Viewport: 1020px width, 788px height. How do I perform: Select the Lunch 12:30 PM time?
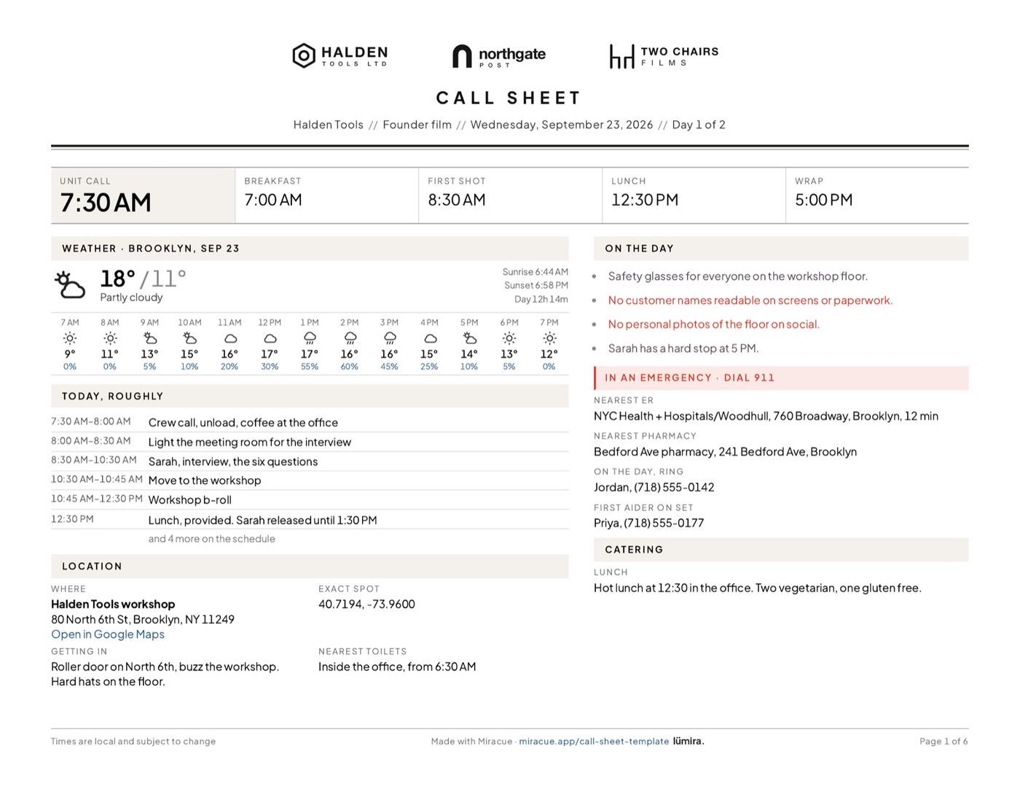[645, 200]
